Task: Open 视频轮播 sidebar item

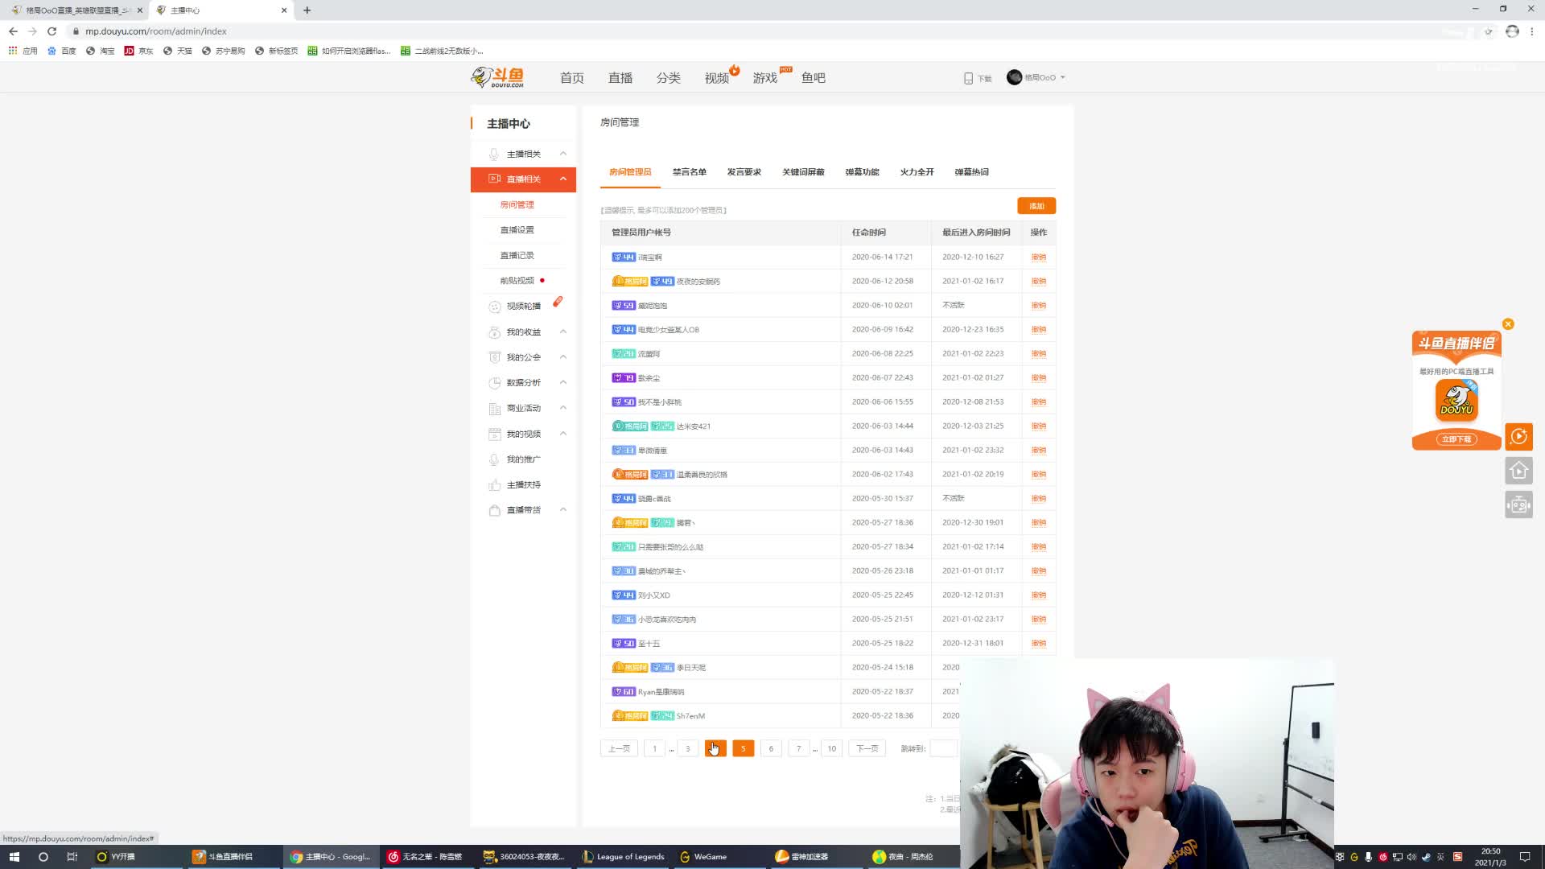Action: [x=523, y=306]
